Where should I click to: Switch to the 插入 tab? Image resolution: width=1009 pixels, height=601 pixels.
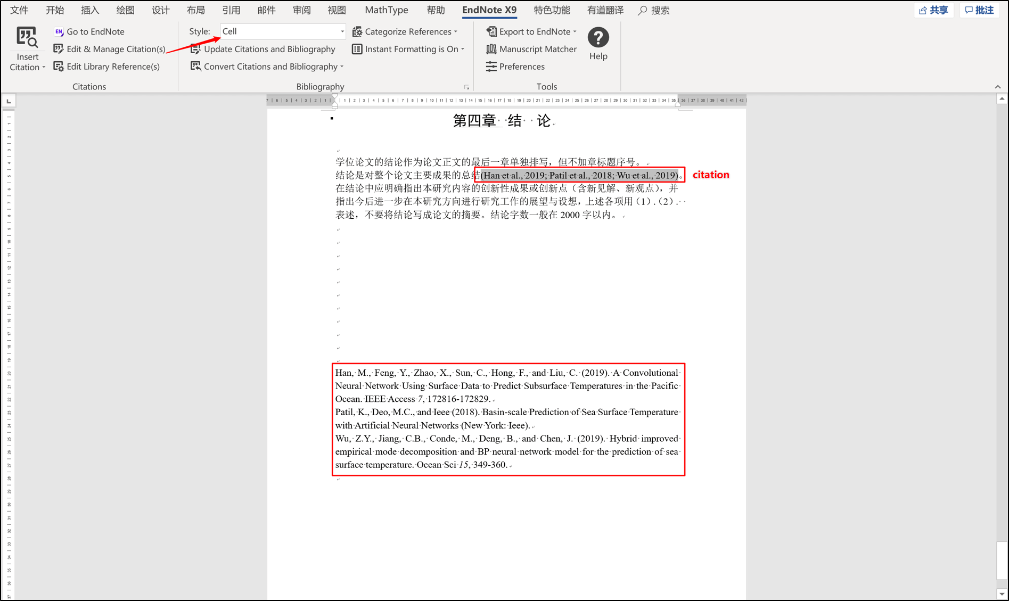pos(90,10)
